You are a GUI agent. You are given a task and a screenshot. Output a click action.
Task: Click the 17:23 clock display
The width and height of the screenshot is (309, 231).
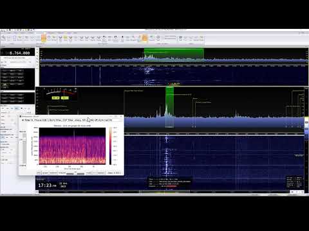47,185
